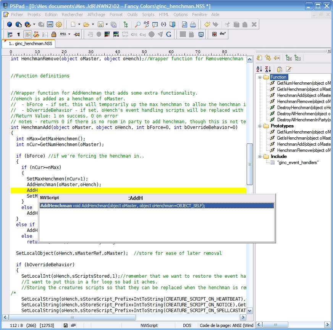This screenshot has height=330, width=333.
Task: Click the editor's vertical scrollbar thumb
Action: coord(249,164)
